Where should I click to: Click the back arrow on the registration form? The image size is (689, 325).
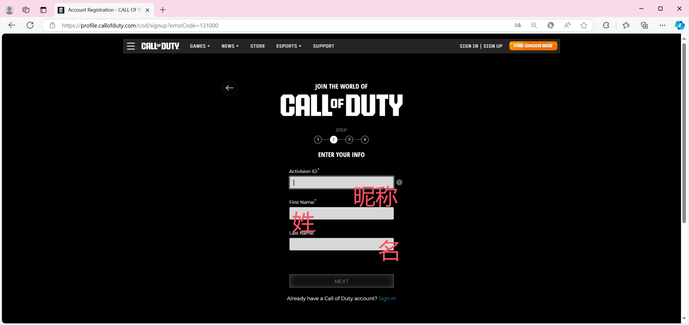[x=230, y=88]
